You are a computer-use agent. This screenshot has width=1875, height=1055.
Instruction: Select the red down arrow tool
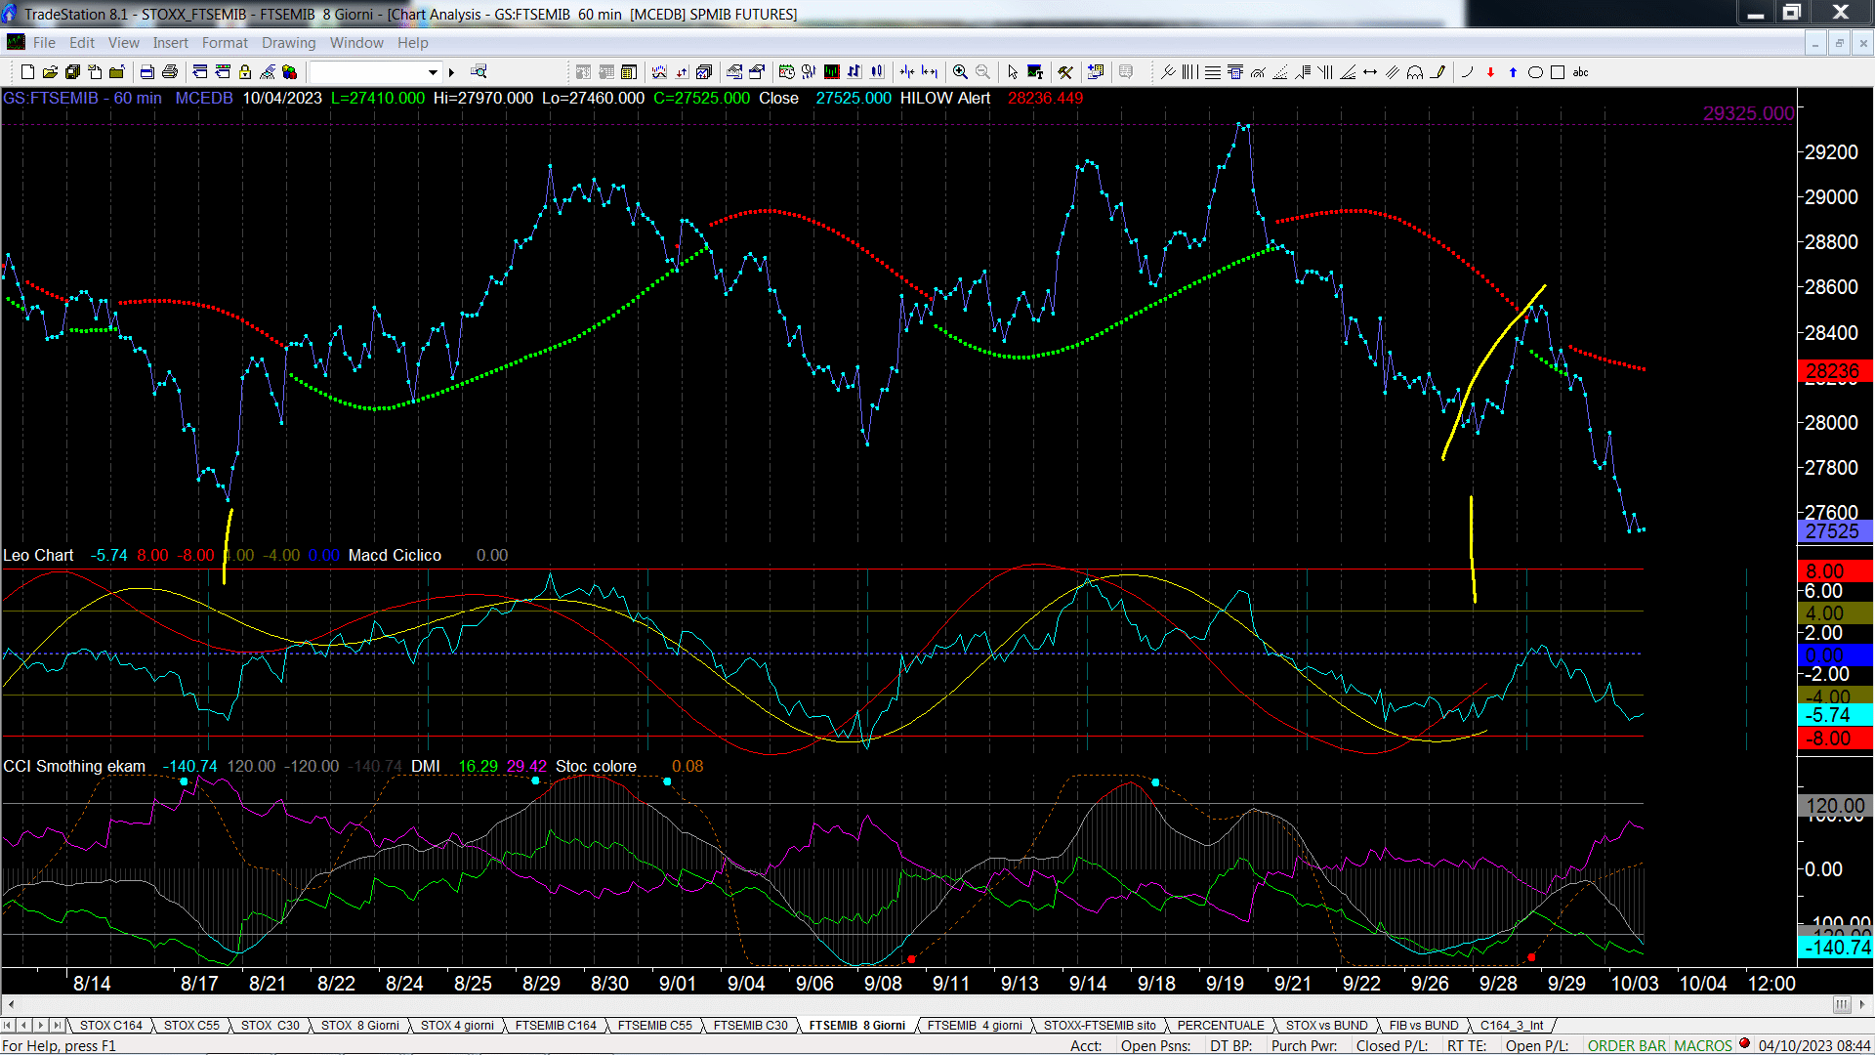pyautogui.click(x=1490, y=72)
